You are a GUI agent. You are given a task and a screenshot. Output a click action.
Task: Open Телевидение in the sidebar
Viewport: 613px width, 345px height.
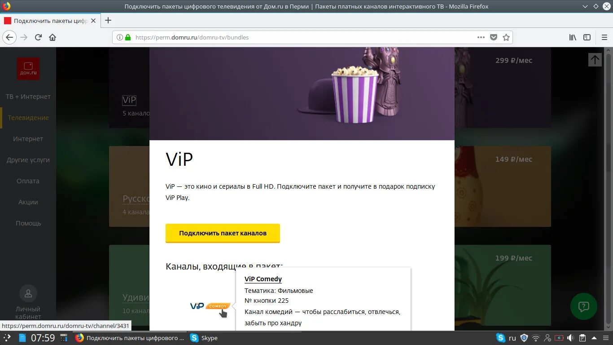pos(28,118)
